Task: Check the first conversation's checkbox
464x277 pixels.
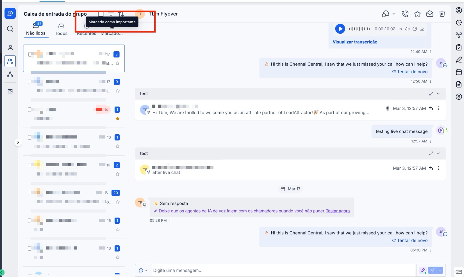Action: coord(30,54)
